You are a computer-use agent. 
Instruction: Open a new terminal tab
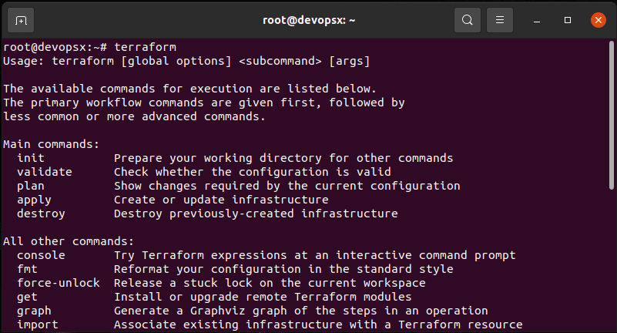point(21,19)
